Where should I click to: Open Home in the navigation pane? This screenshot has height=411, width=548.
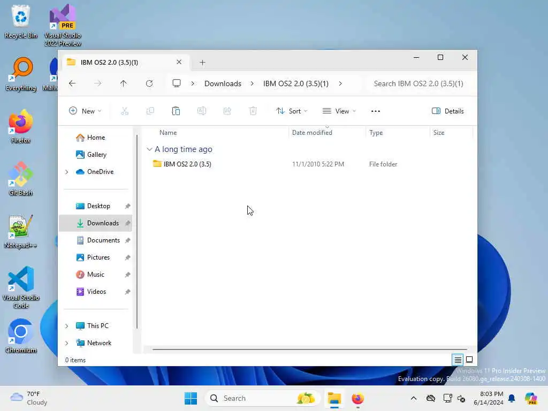coord(96,138)
